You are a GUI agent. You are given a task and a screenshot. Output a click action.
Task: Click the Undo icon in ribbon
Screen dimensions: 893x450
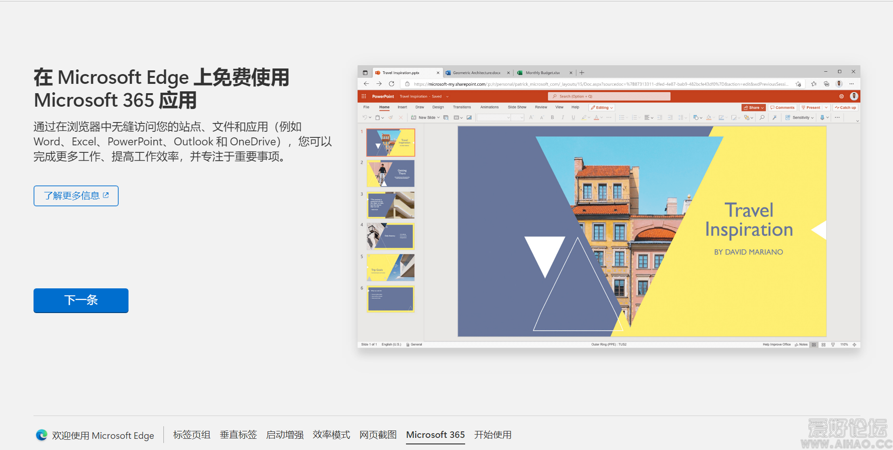365,117
